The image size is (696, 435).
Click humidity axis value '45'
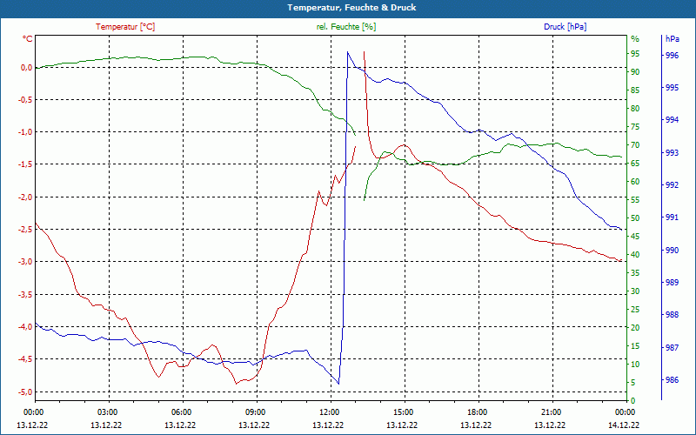pos(635,237)
